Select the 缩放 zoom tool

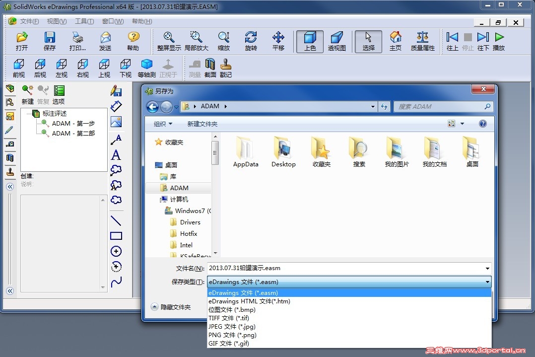(x=224, y=41)
